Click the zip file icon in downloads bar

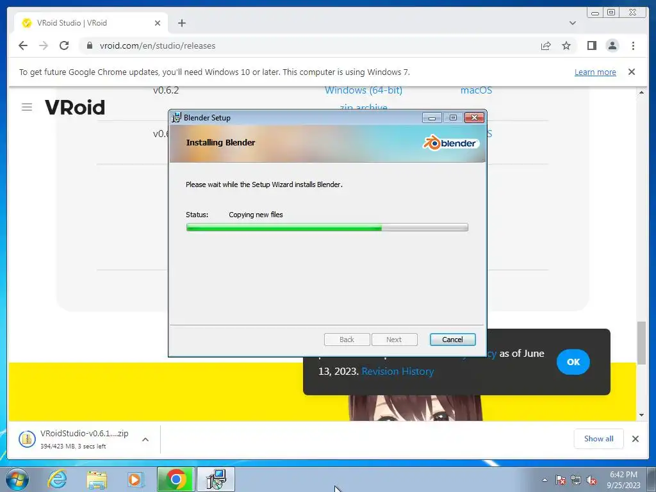point(27,439)
